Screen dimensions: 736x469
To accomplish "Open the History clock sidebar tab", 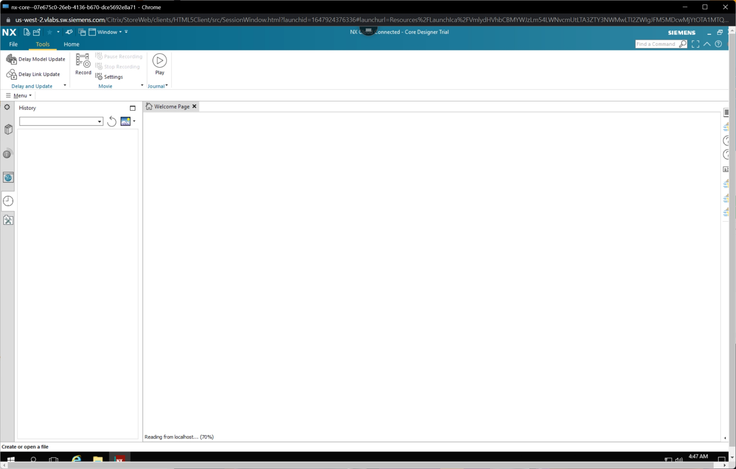I will click(x=8, y=201).
